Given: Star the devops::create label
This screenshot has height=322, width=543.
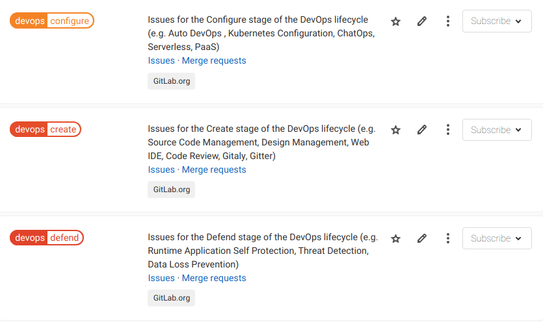Looking at the screenshot, I should pos(395,130).
